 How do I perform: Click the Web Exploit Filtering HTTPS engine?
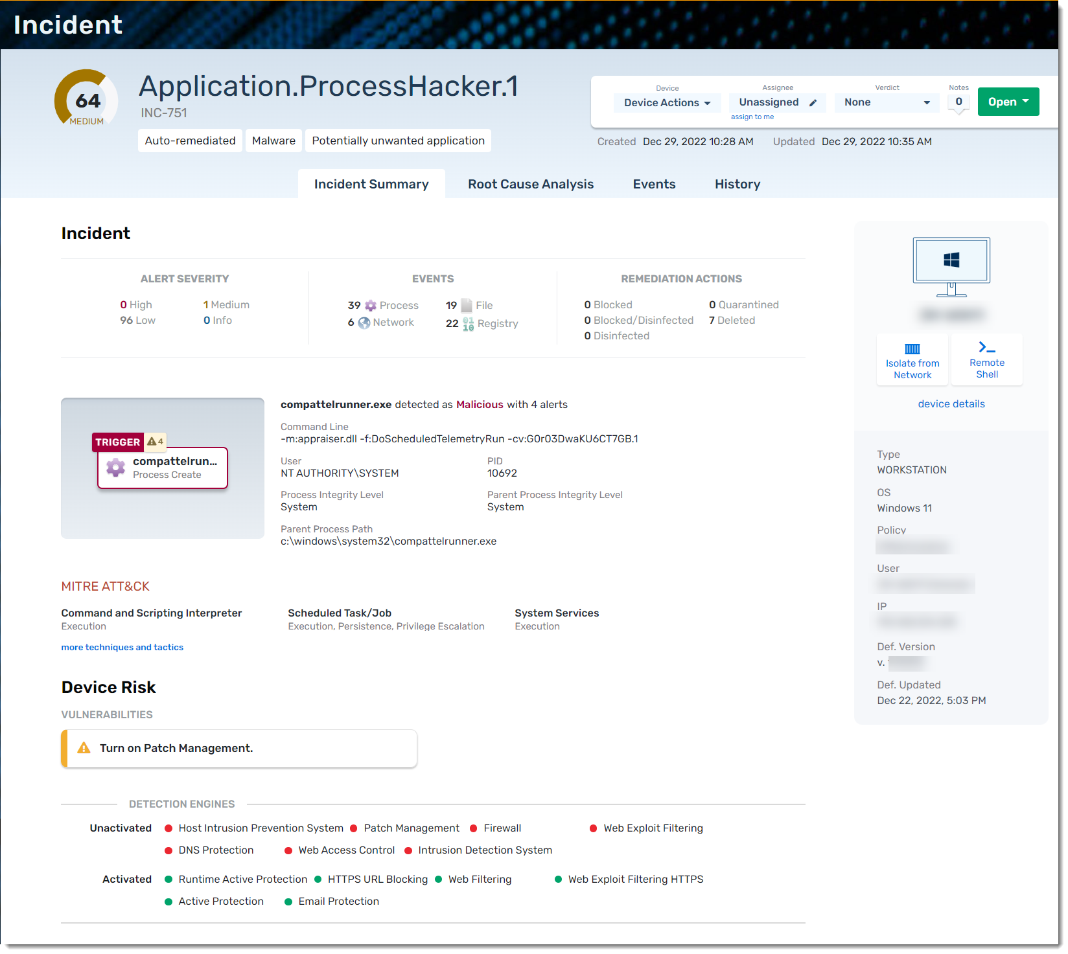tap(636, 880)
